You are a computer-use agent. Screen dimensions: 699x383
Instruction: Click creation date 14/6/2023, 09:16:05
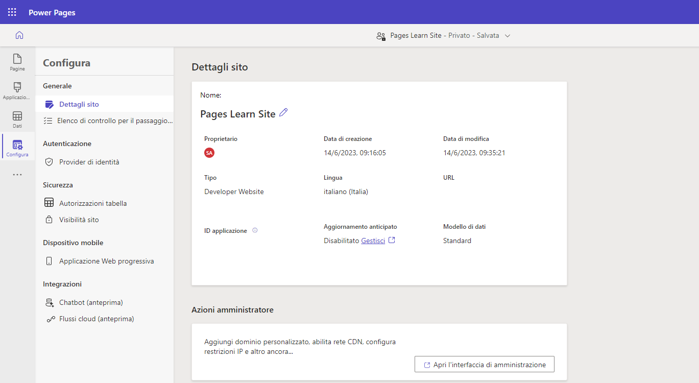355,153
